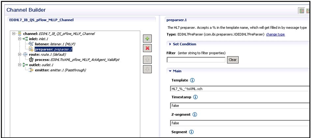
Task: Collapse the inlet tree node
Action: click(20, 39)
